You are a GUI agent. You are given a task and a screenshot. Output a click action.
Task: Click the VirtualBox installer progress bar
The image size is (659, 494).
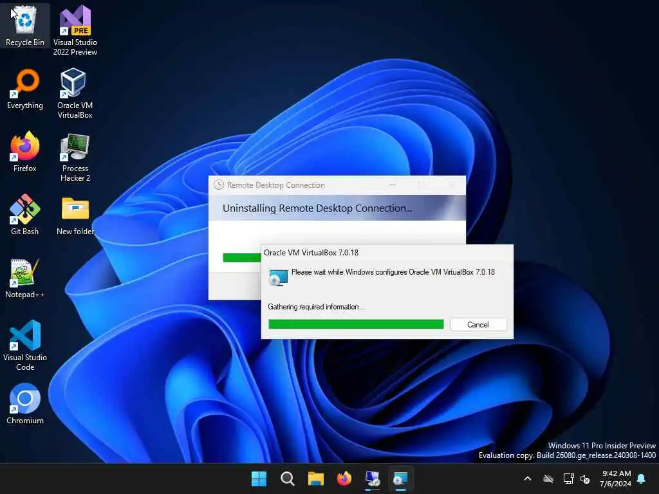click(x=356, y=324)
